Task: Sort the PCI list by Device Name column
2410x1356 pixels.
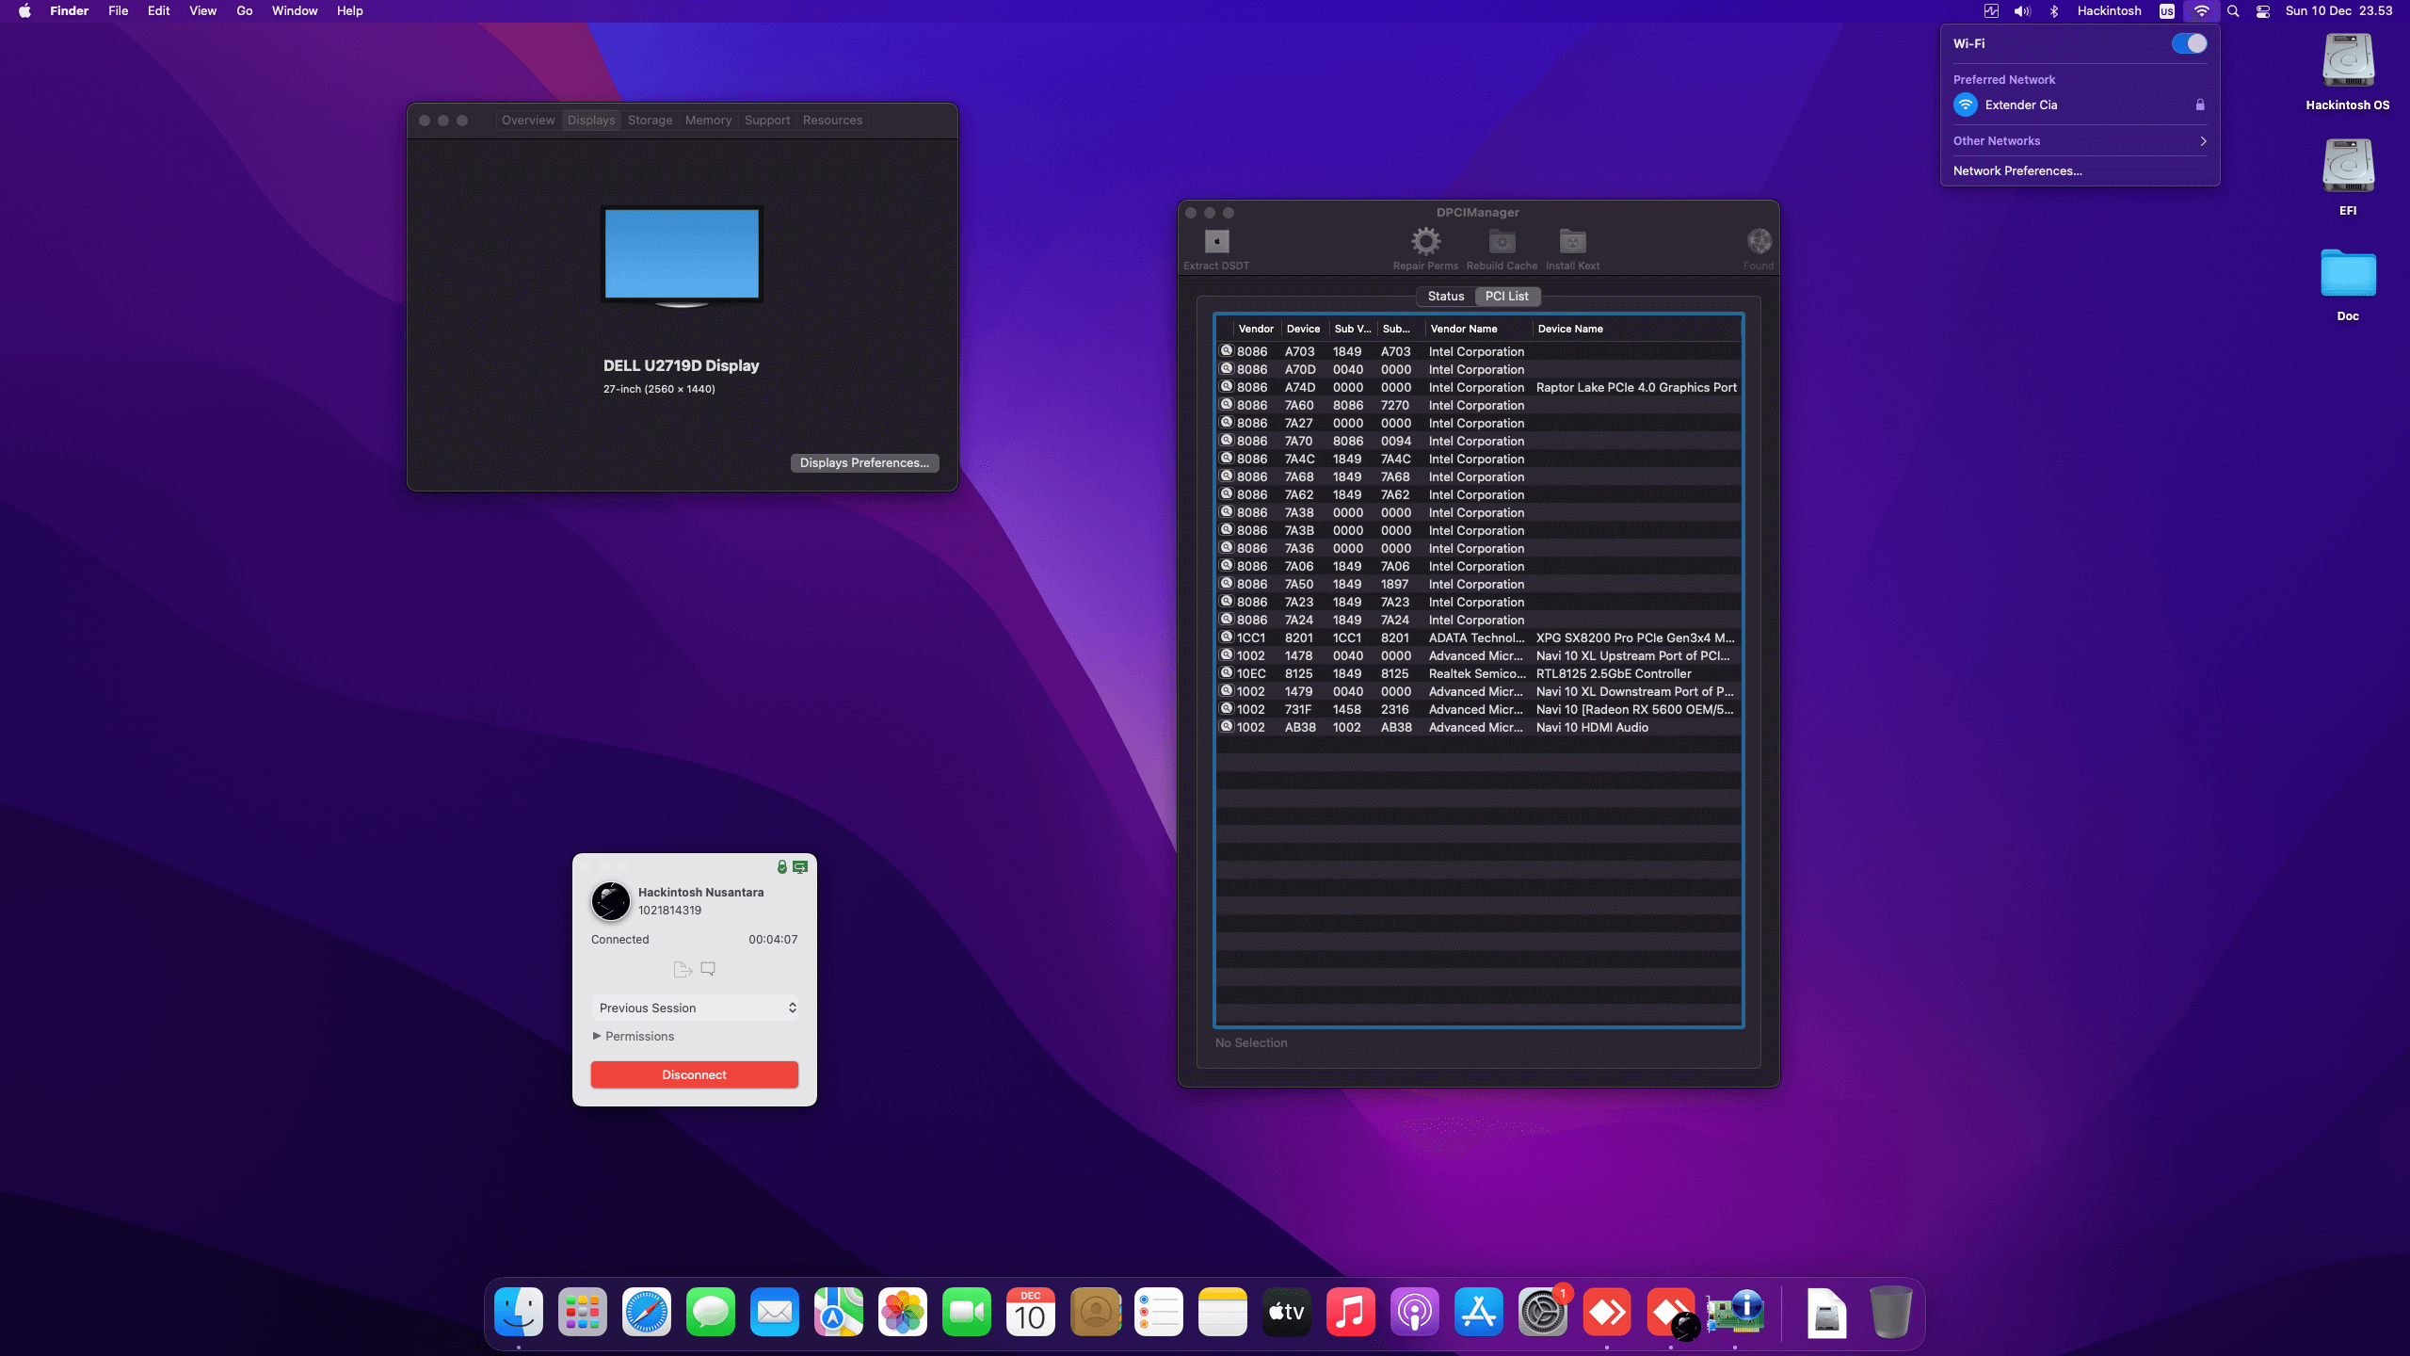Action: click(x=1636, y=329)
